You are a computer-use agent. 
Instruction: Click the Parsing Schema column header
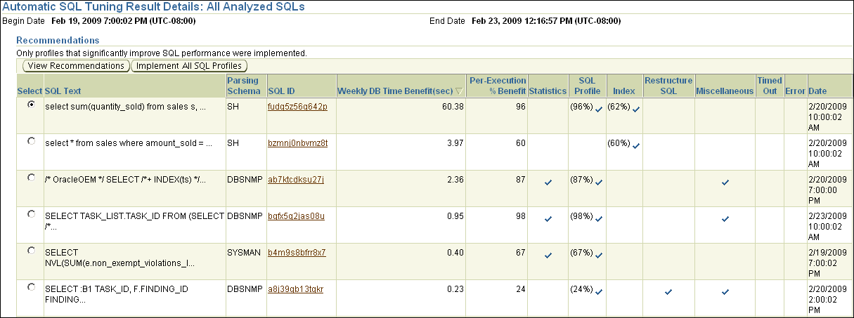pos(244,86)
